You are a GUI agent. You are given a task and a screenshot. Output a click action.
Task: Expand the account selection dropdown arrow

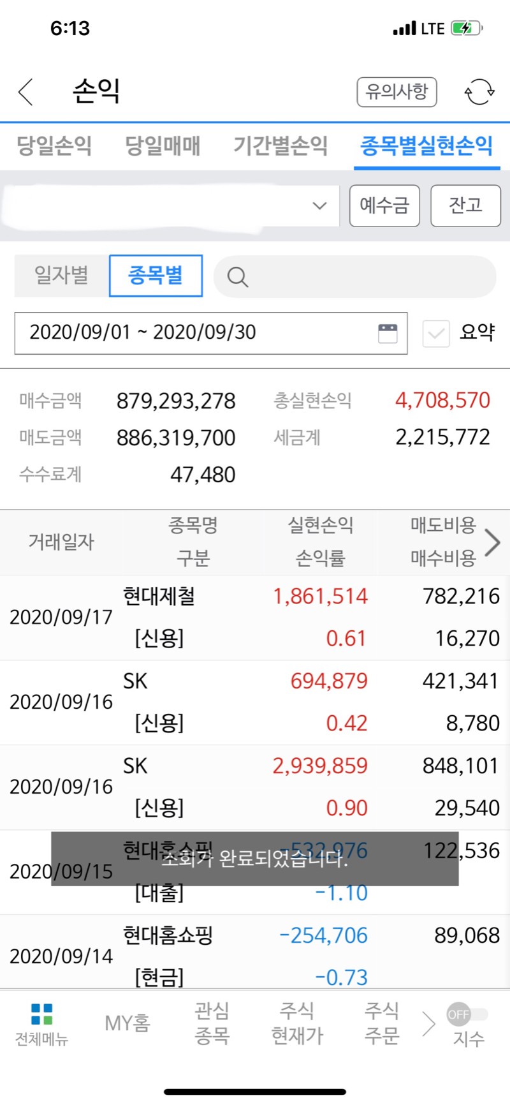click(319, 205)
